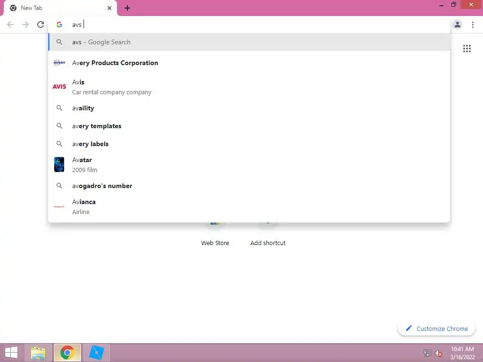Click the network tray icon

pyautogui.click(x=427, y=353)
